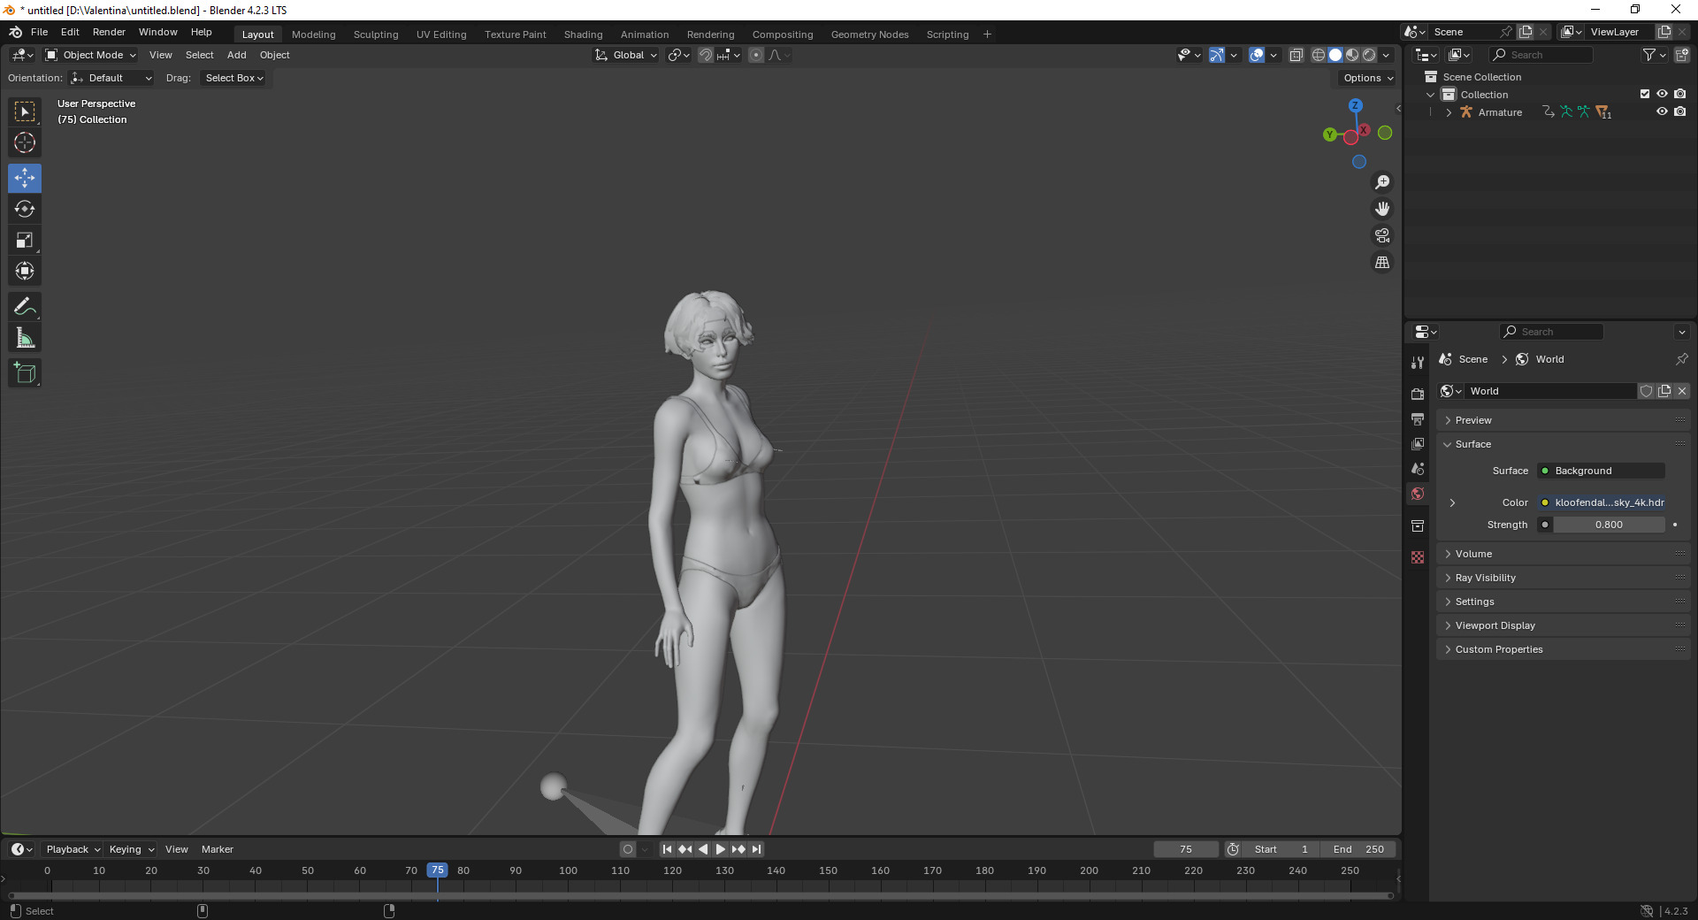1698x920 pixels.
Task: Toggle proportional editing
Action: pos(756,55)
